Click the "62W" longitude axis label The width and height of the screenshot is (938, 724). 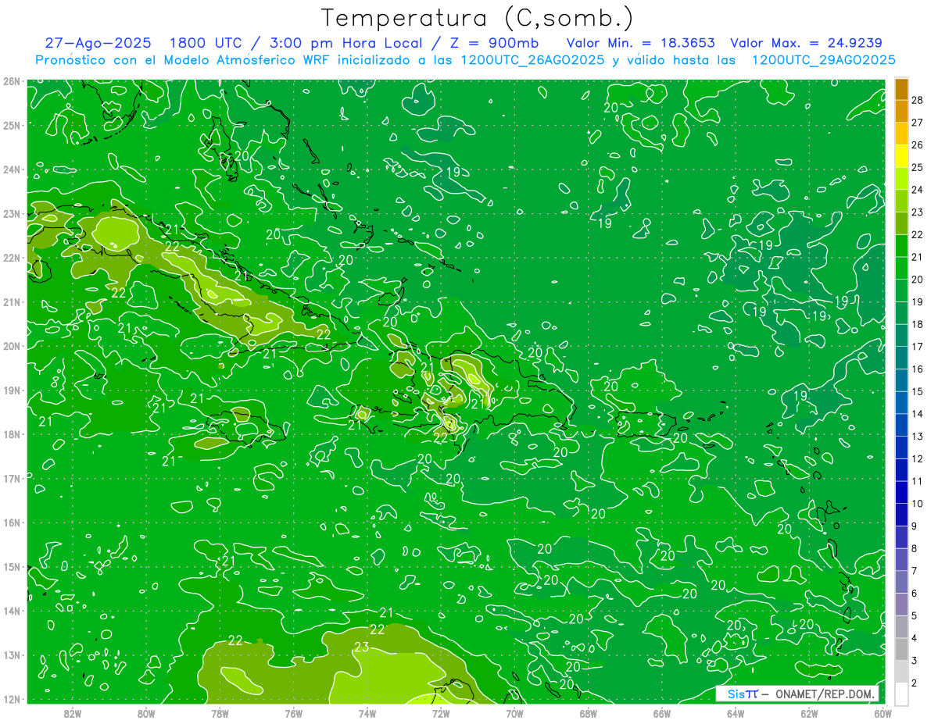pyautogui.click(x=809, y=713)
